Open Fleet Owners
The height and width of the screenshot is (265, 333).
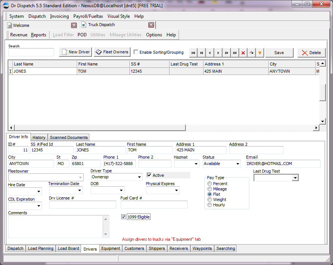(x=112, y=52)
